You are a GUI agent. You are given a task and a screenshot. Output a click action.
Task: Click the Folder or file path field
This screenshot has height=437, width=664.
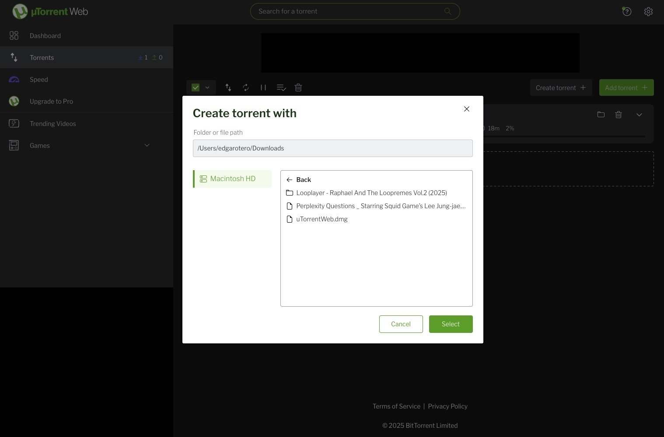point(332,148)
